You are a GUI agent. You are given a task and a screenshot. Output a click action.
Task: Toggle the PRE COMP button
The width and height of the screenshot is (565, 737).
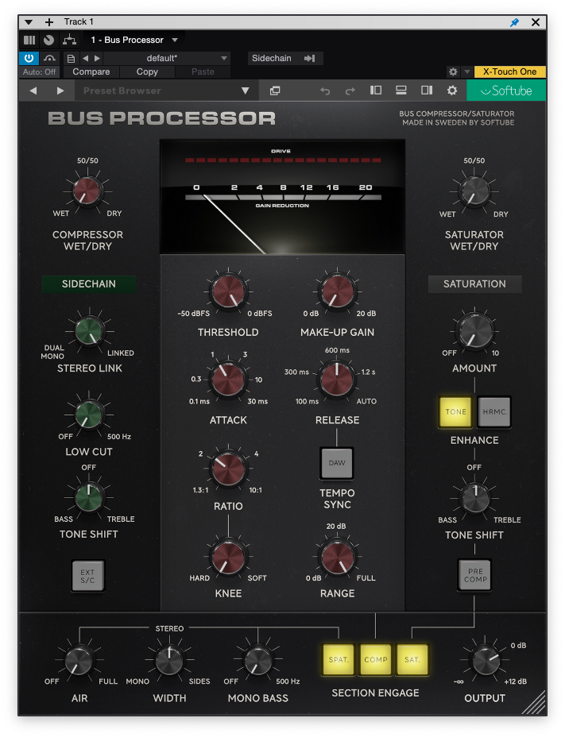coord(475,575)
